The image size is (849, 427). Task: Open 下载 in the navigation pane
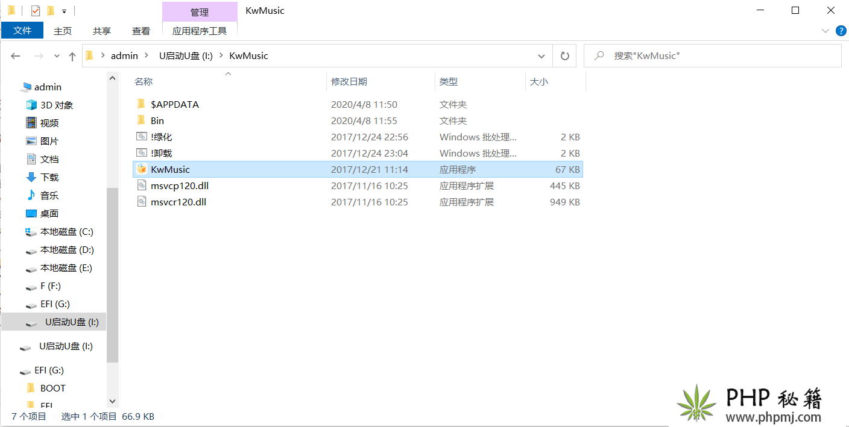(x=49, y=177)
